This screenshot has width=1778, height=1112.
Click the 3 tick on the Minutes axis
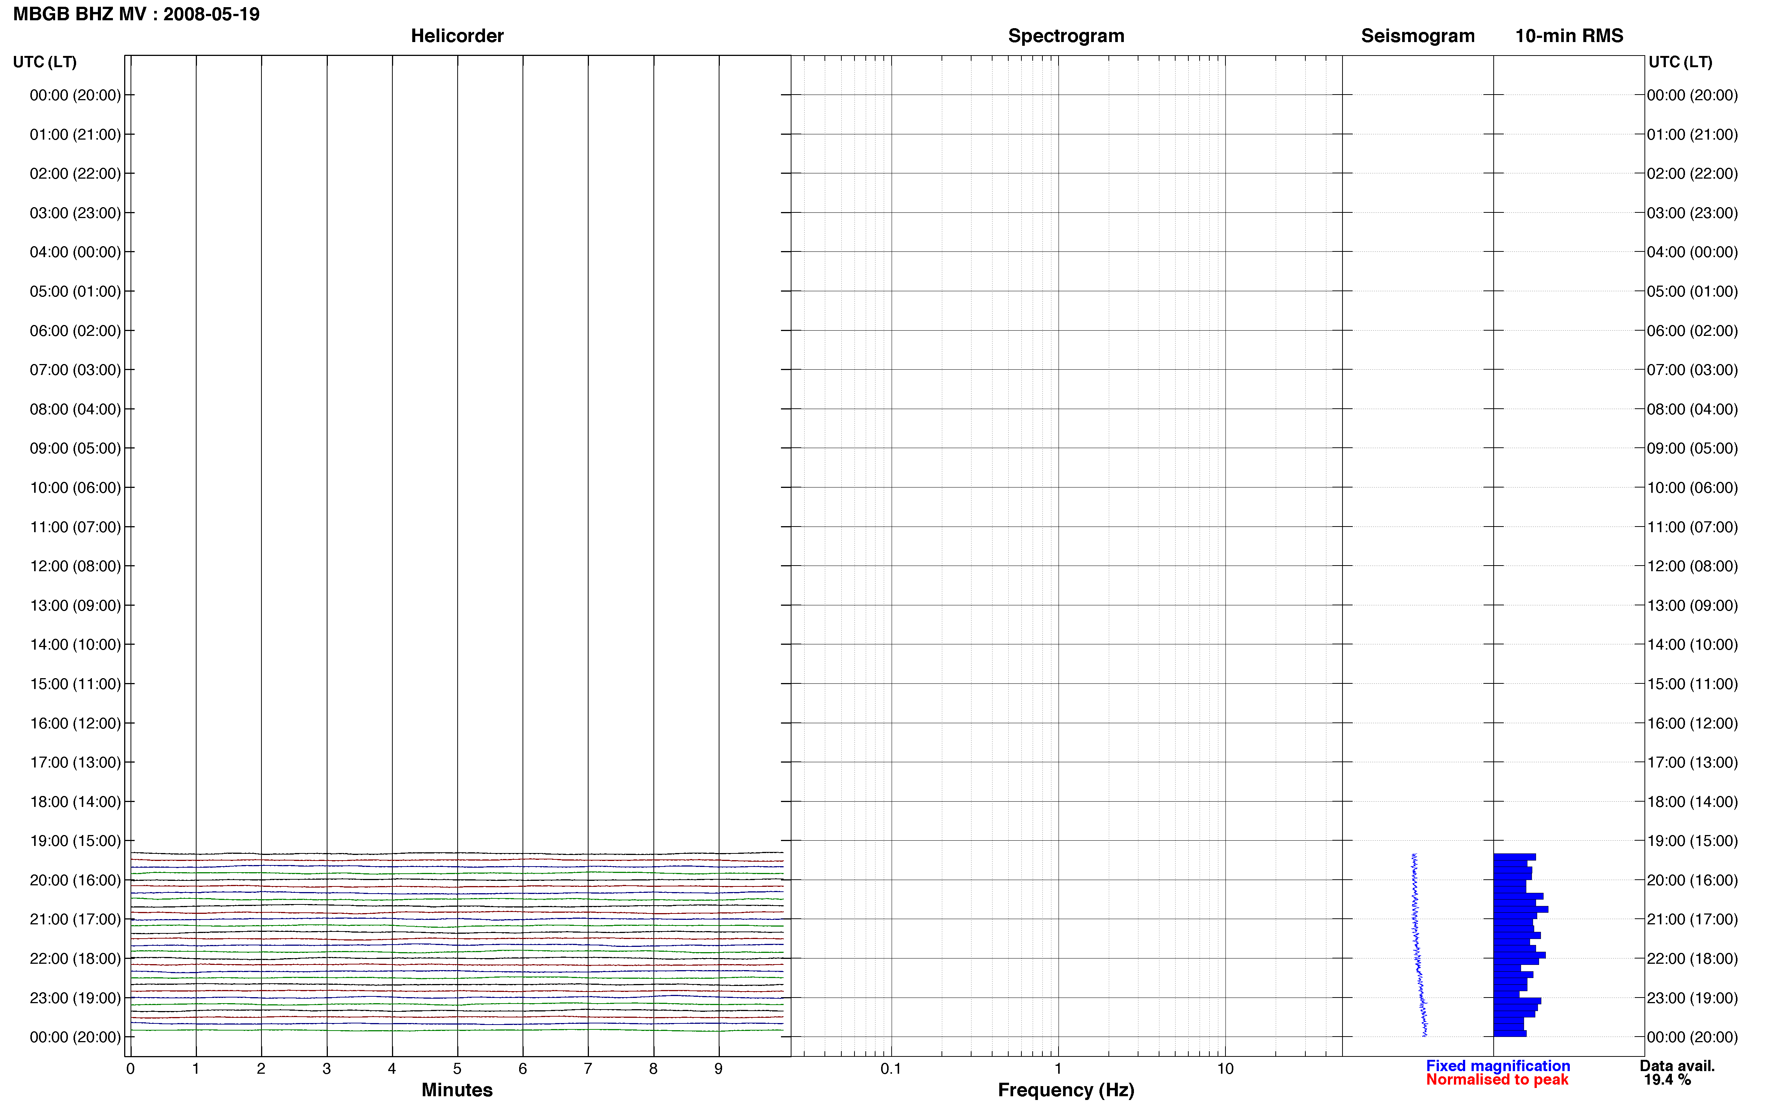326,1069
